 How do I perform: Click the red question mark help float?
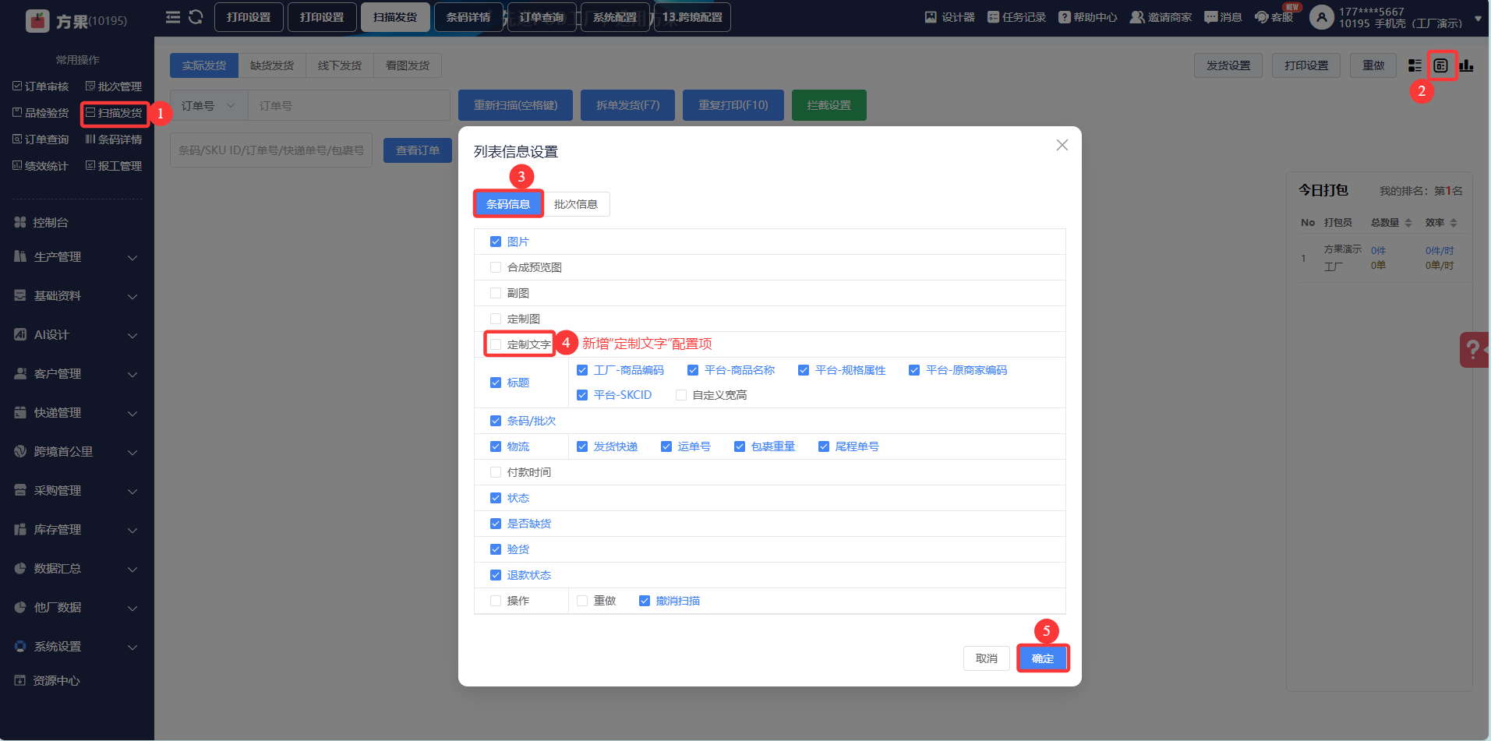(1474, 350)
